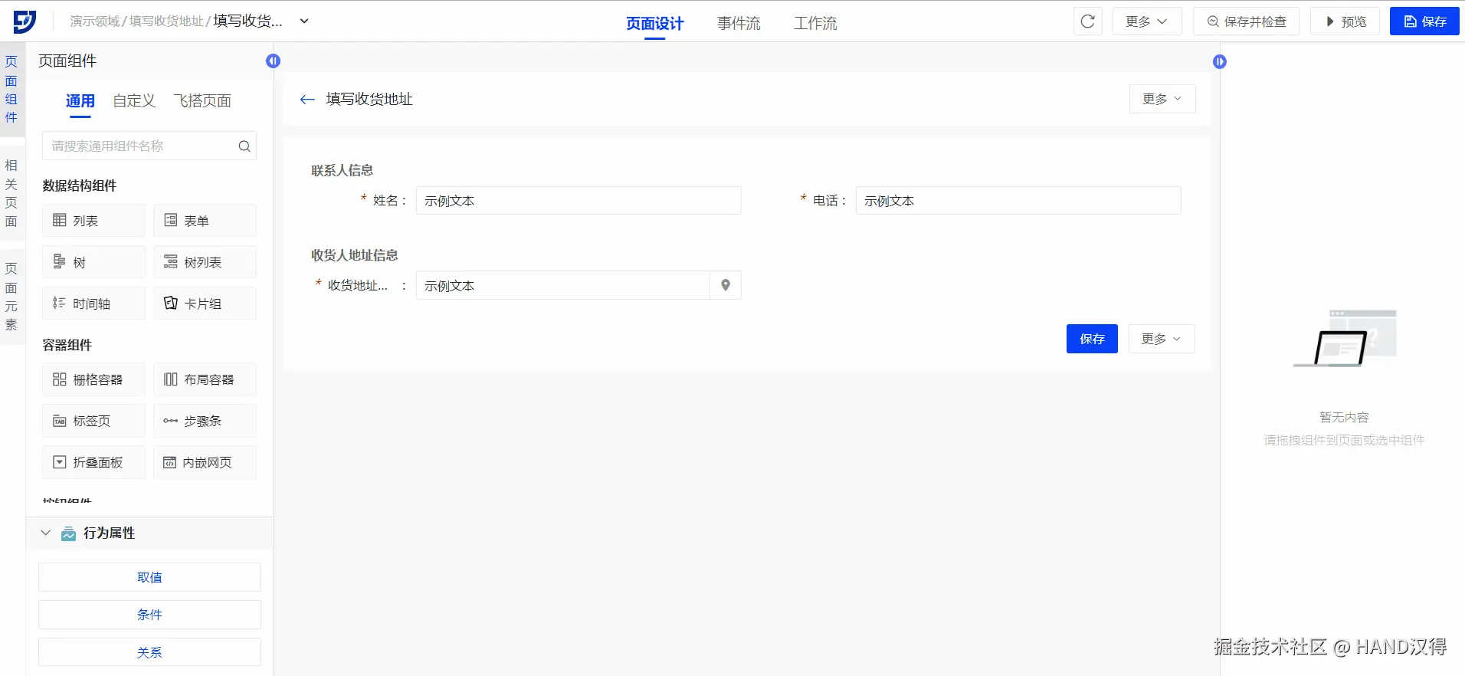The width and height of the screenshot is (1465, 676).
Task: Click the search magnifier icon
Action: coord(244,146)
